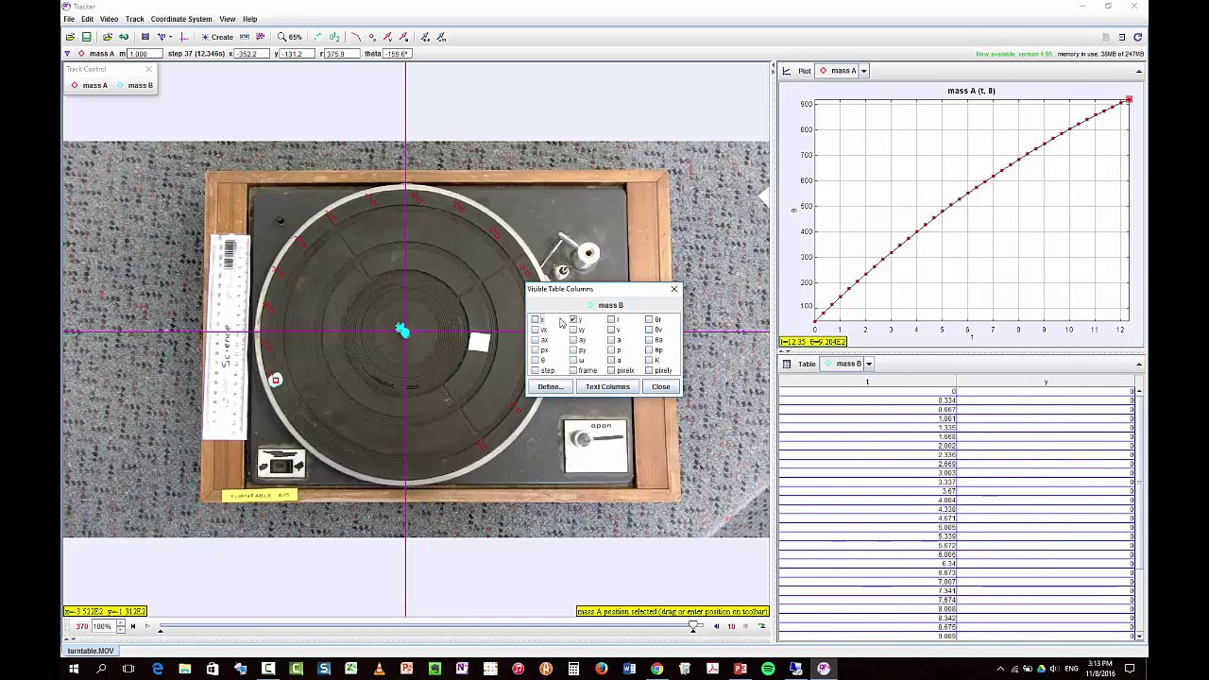This screenshot has width=1209, height=680.
Task: Check the ax column checkbox
Action: pyautogui.click(x=536, y=340)
